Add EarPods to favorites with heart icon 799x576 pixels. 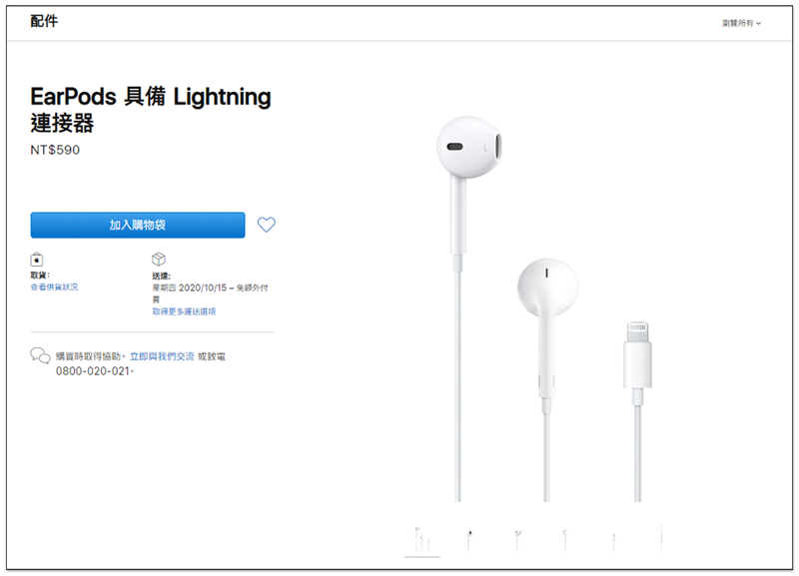pos(266,225)
